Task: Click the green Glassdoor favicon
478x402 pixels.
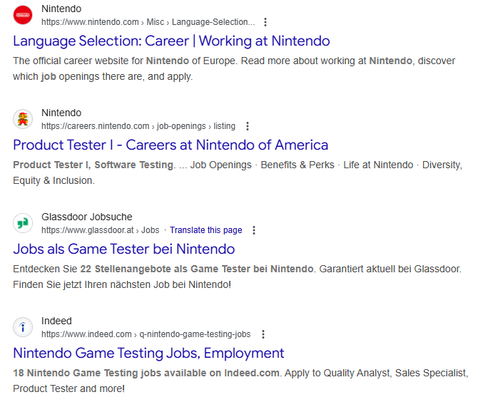Action: tap(23, 223)
